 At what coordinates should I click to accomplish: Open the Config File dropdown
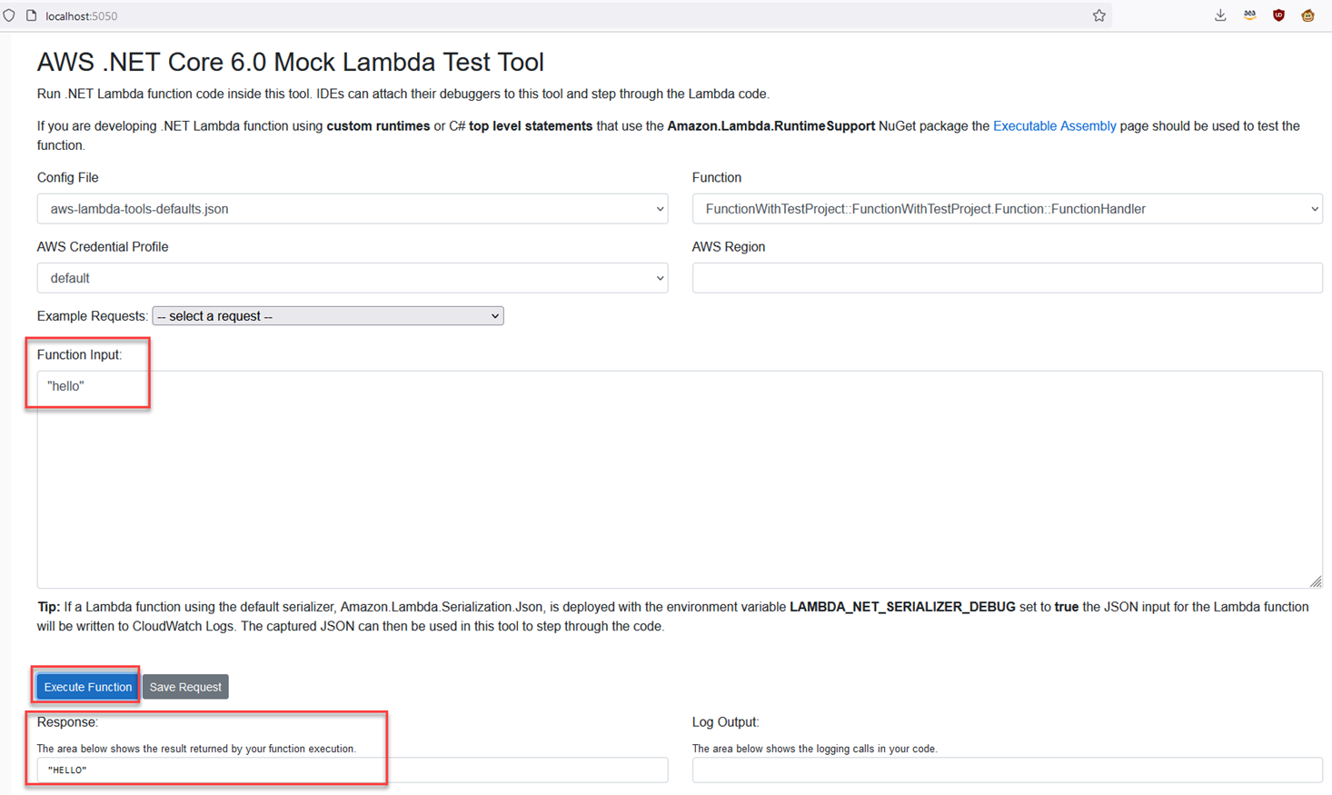[x=353, y=209]
